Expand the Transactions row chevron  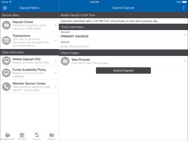(x=56, y=41)
